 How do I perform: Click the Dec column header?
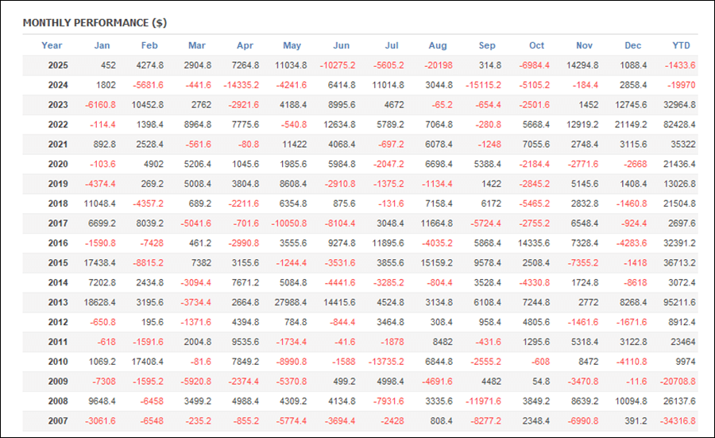click(632, 45)
